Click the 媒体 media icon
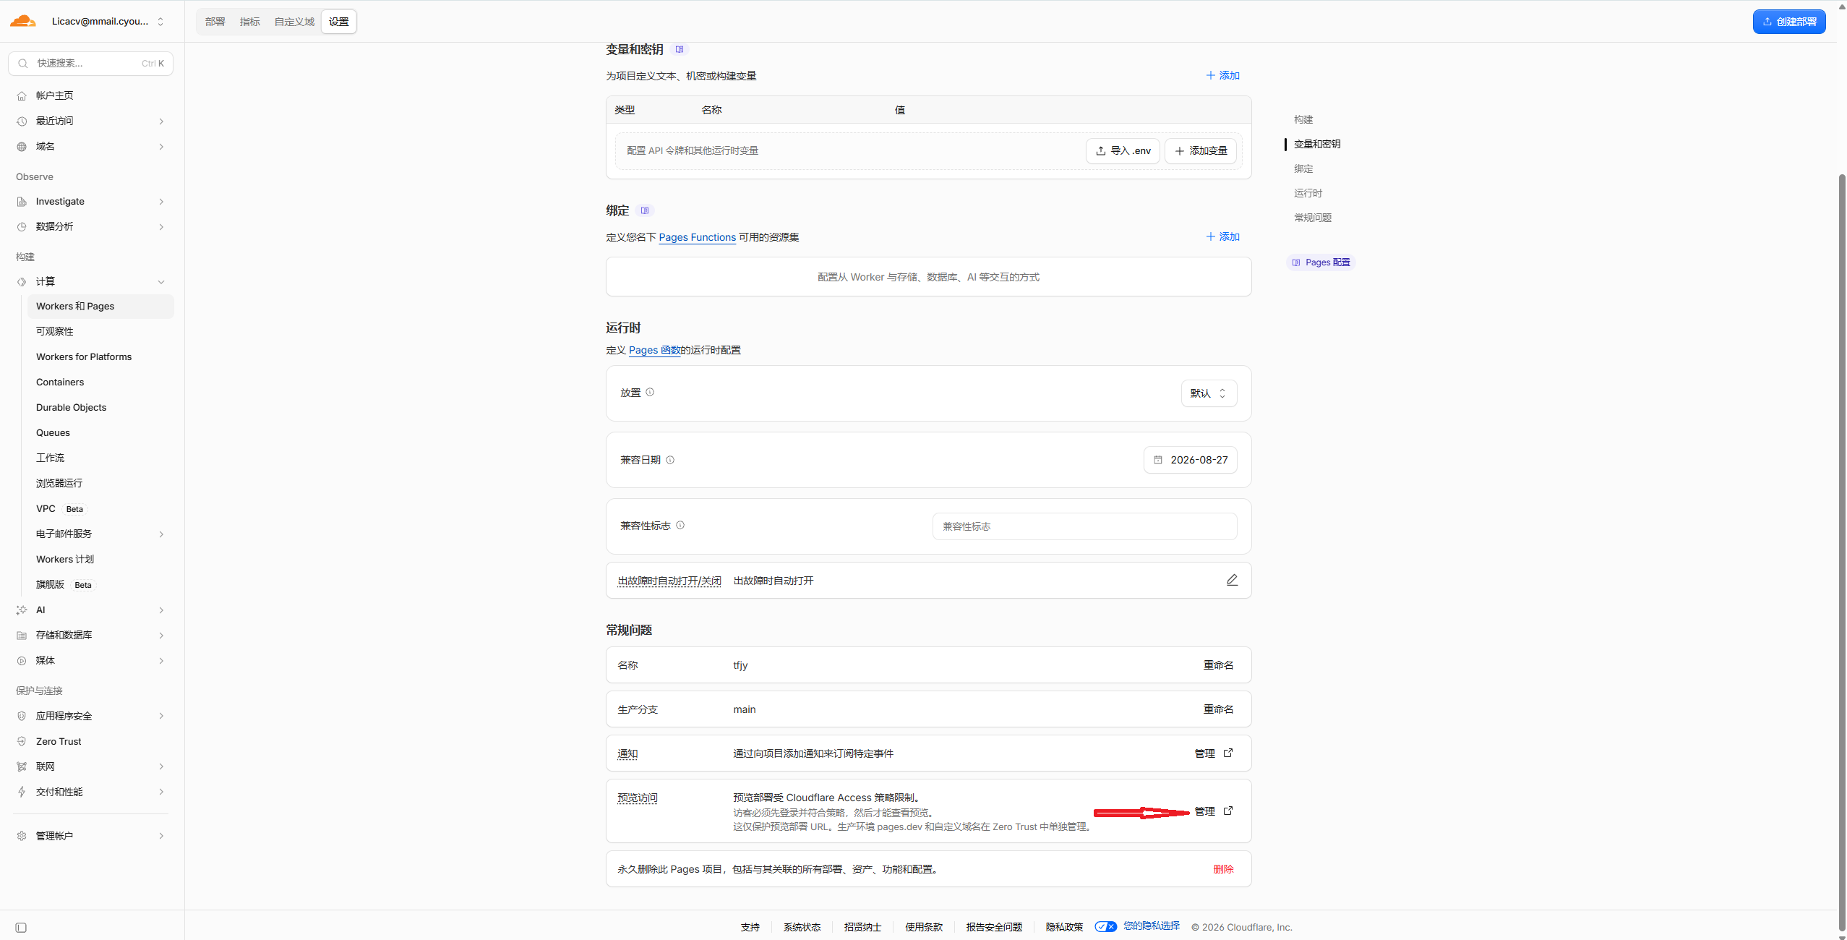 [x=22, y=660]
